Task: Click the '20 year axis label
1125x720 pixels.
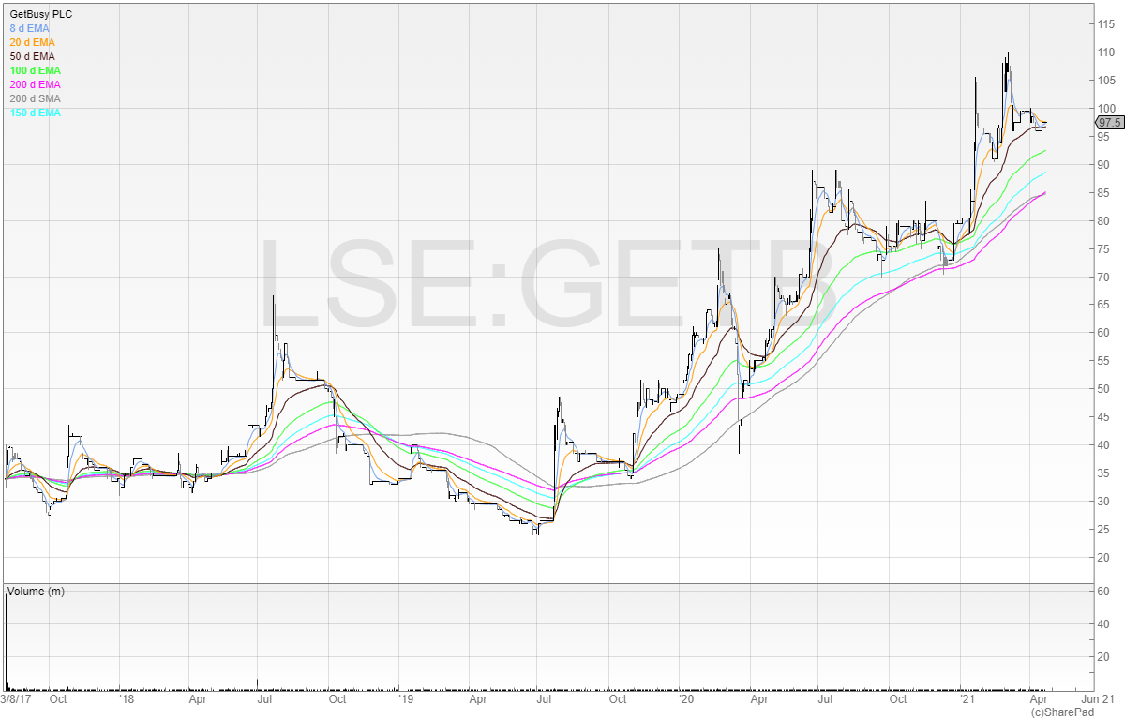Action: tap(685, 699)
